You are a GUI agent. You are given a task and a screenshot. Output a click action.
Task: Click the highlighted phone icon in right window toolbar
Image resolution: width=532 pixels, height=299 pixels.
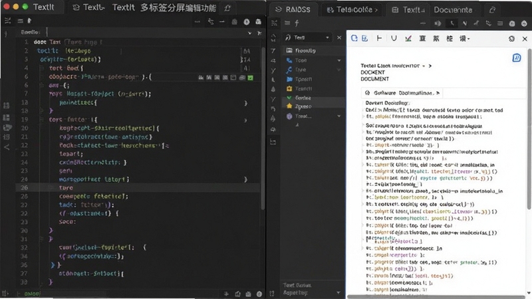452,23
